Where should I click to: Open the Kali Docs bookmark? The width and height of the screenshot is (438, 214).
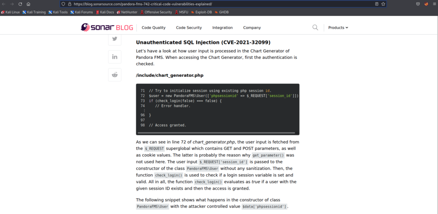105,12
